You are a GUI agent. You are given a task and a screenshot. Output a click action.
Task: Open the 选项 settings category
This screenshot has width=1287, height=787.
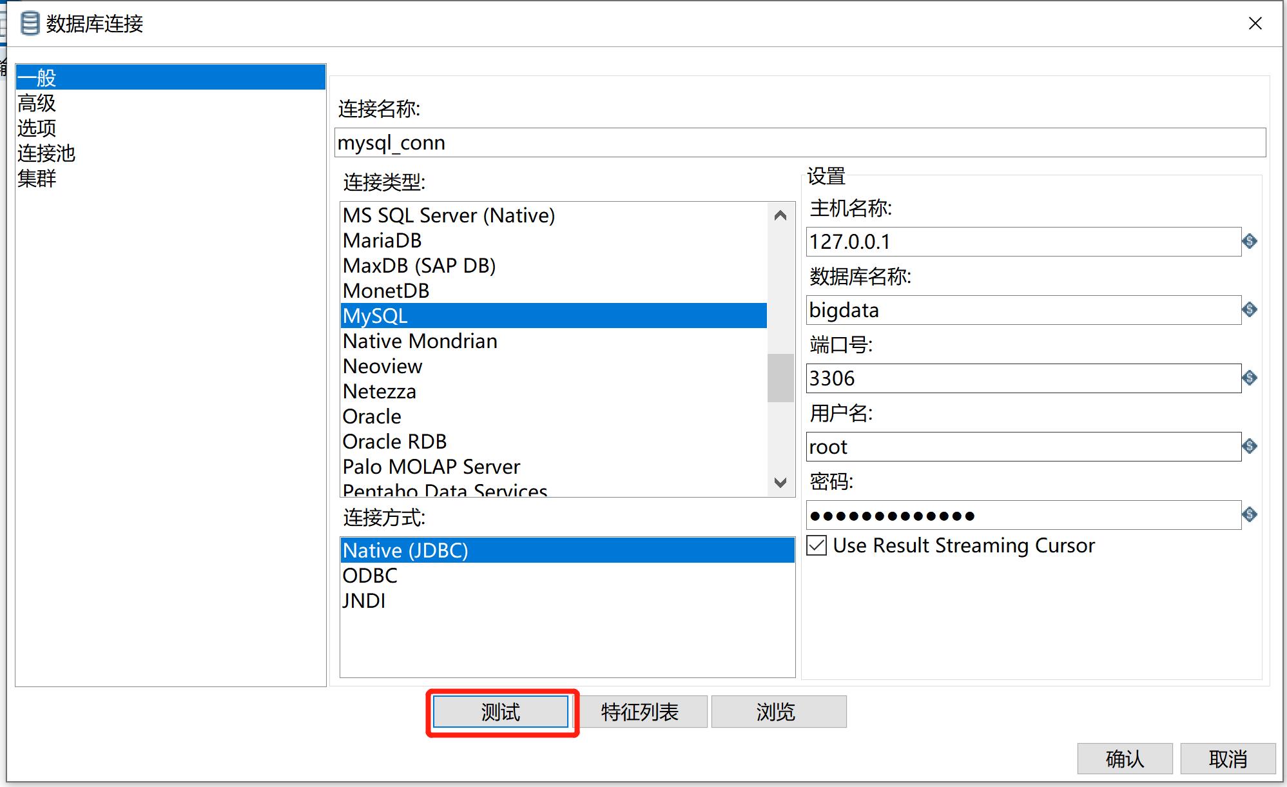(171, 128)
